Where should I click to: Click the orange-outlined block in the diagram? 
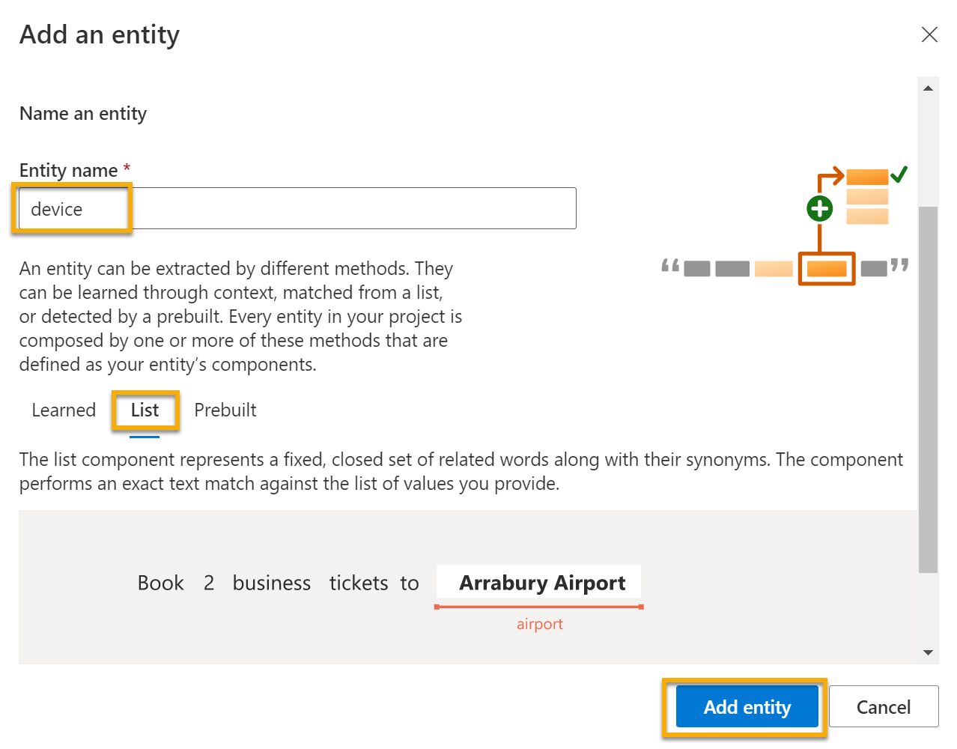(x=827, y=268)
